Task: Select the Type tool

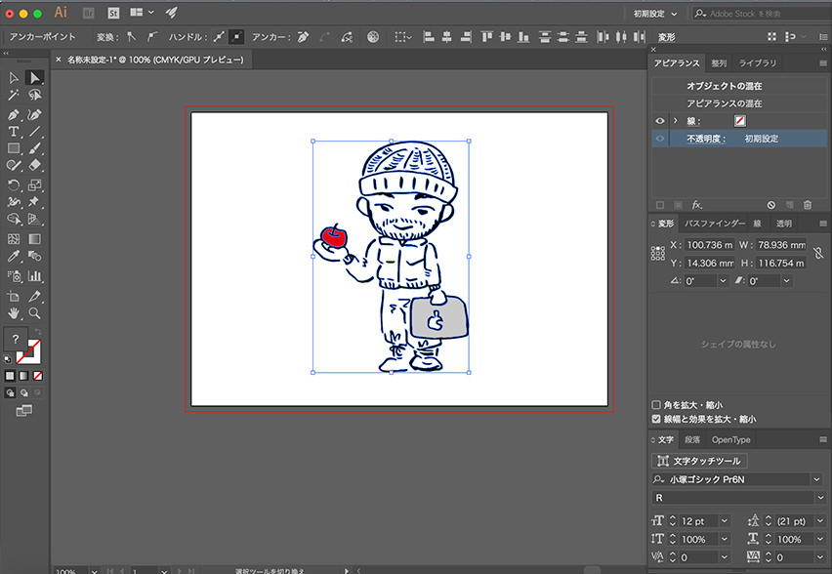Action: pyautogui.click(x=14, y=131)
